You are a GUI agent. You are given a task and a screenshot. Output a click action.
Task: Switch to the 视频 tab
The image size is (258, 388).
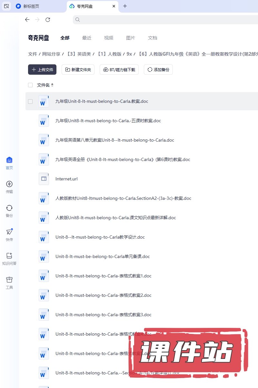point(109,38)
